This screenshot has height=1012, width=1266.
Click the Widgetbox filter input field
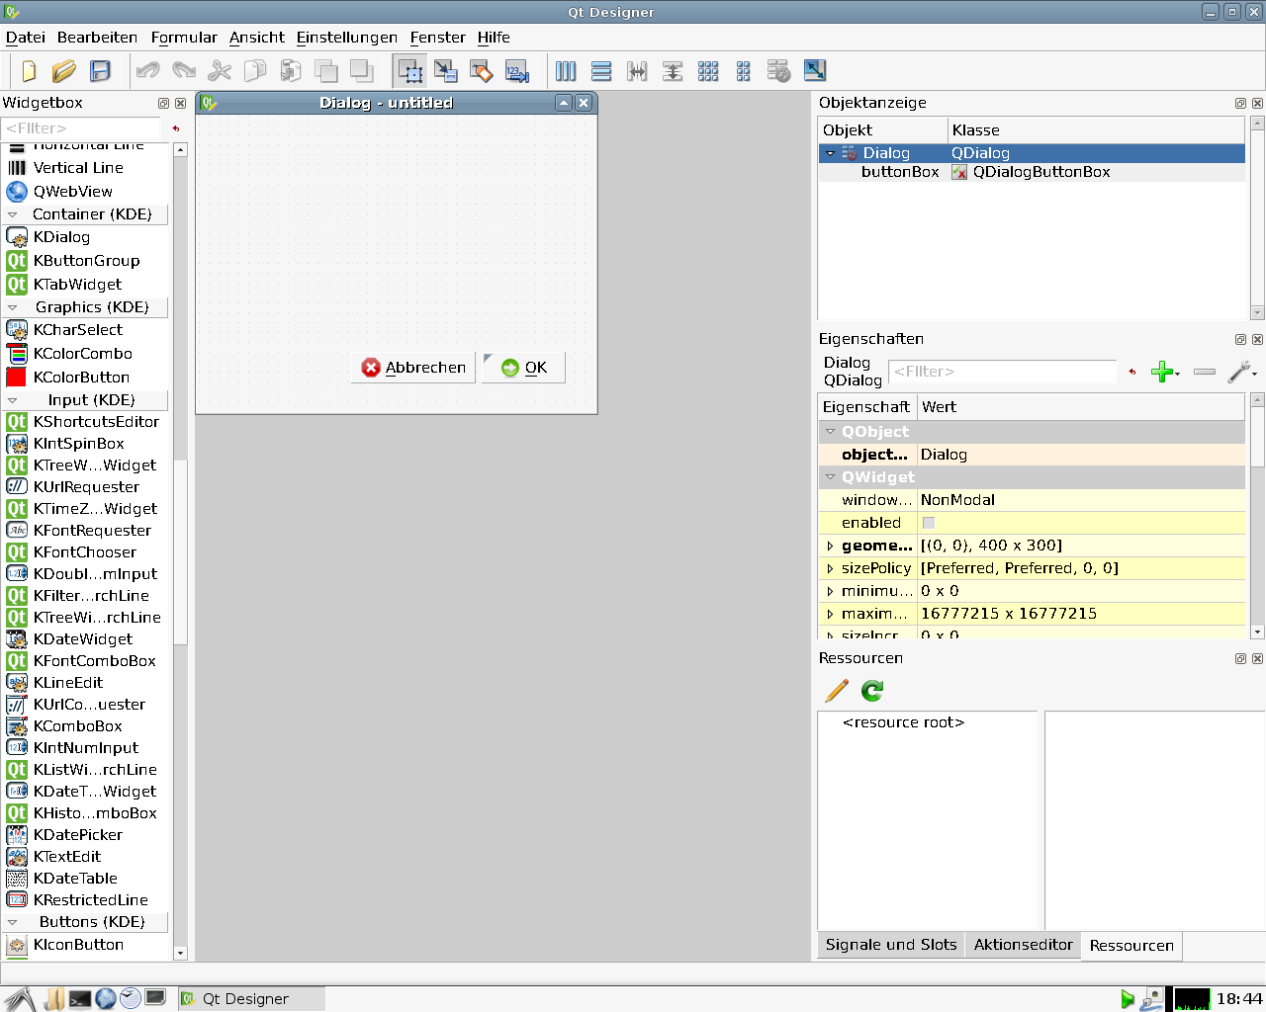point(82,128)
